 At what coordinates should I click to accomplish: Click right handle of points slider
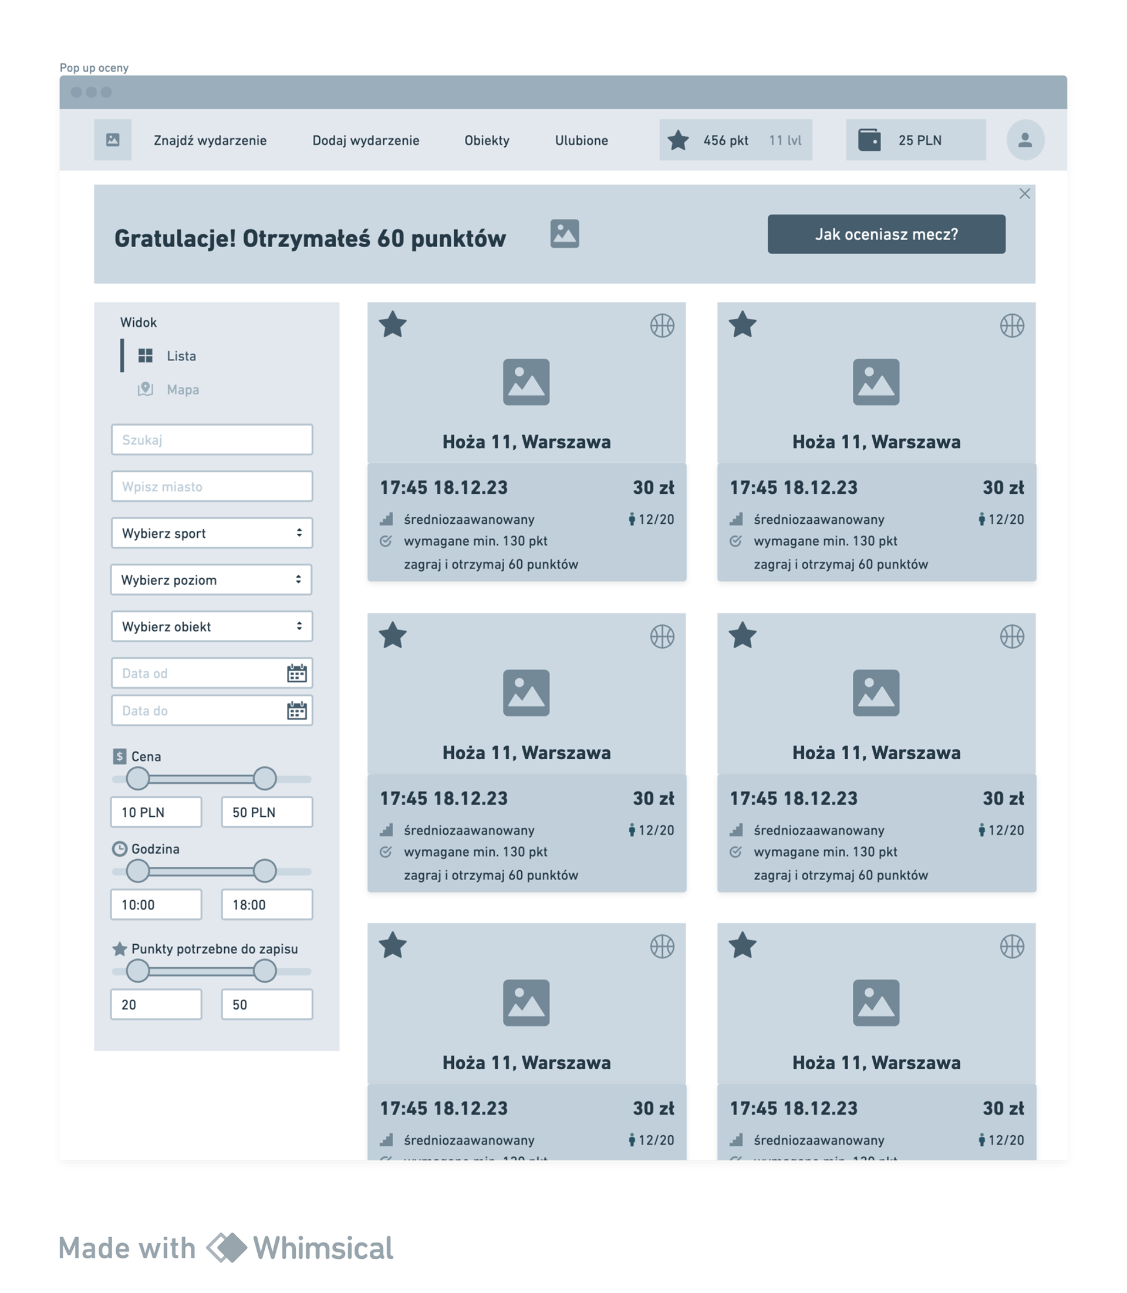(265, 971)
